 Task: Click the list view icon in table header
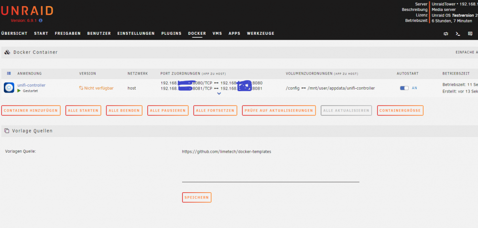pyautogui.click(x=9, y=73)
